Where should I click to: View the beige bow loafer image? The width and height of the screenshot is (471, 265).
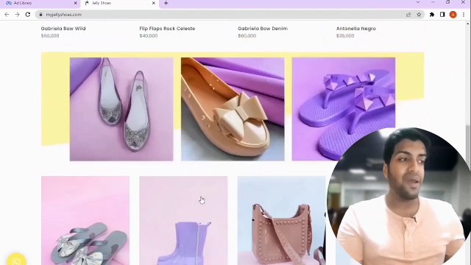233,109
